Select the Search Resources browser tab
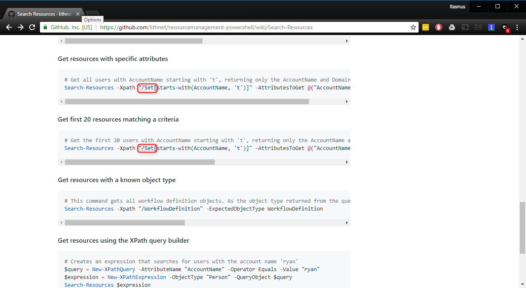The width and height of the screenshot is (526, 288). click(x=41, y=13)
